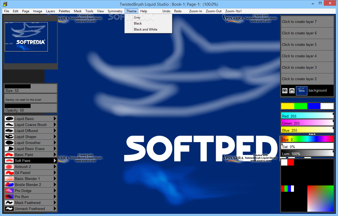This screenshot has width=338, height=216.
Task: Adjust the Opacity slider
Action: (31, 108)
